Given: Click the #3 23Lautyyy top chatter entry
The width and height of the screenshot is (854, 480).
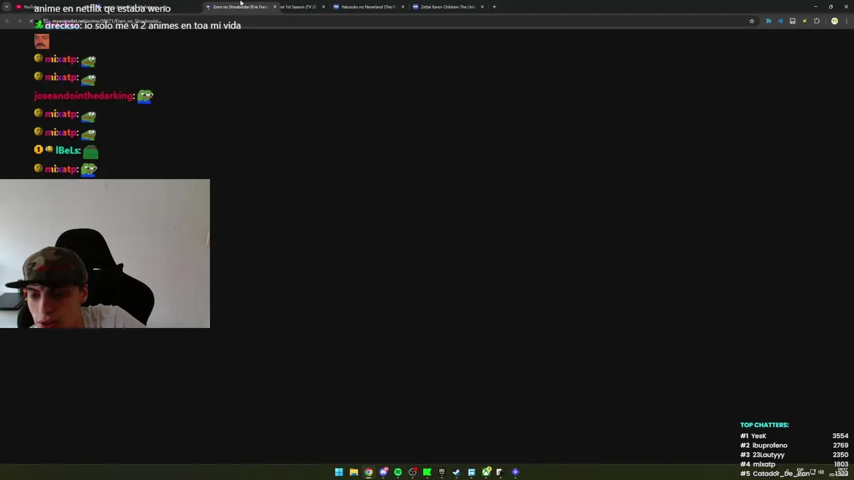Looking at the screenshot, I should coord(763,455).
